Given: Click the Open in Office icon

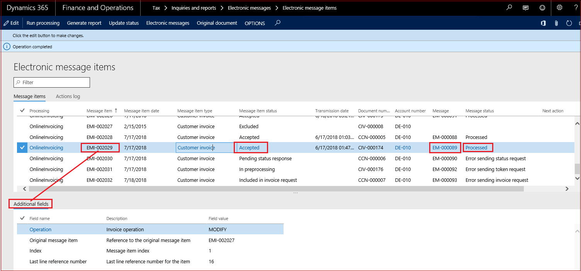Looking at the screenshot, I should point(543,23).
